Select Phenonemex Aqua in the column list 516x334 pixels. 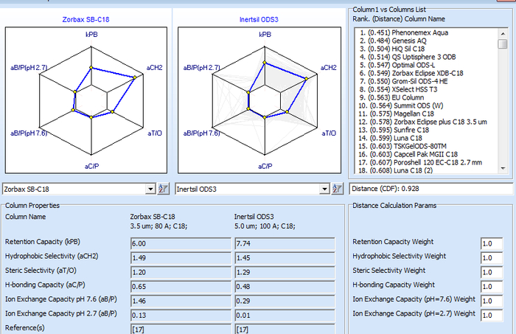point(404,32)
